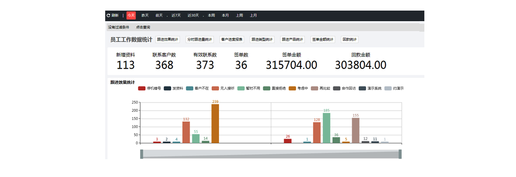Click the right handle of chart zoom slider
Viewport: 516px width, 177px height.
point(400,154)
